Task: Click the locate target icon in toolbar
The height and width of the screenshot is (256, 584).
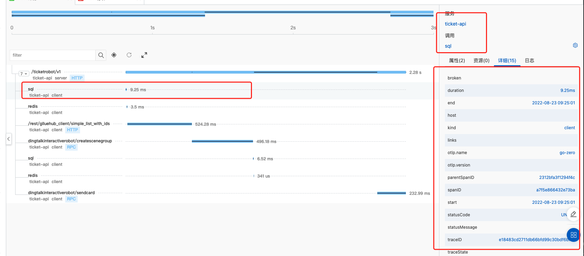Action: pos(114,55)
